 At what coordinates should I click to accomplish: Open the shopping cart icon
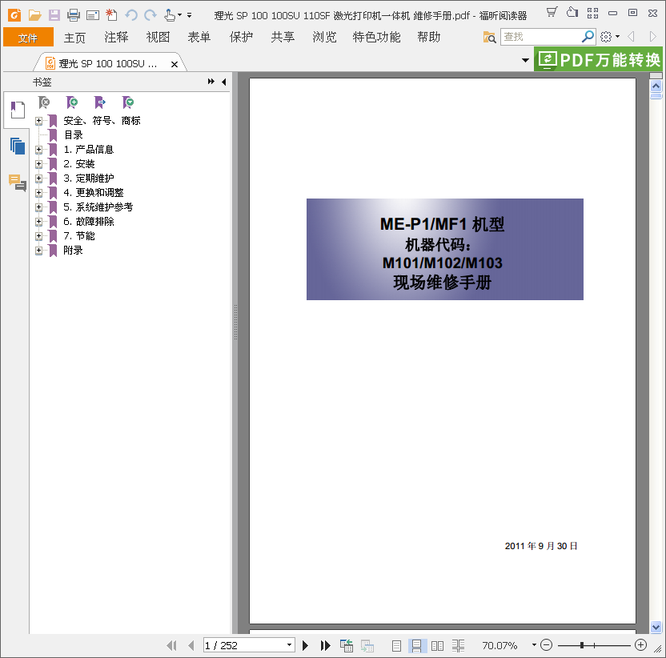click(552, 12)
